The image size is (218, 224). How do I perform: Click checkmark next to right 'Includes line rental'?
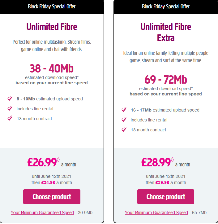pos(124,119)
